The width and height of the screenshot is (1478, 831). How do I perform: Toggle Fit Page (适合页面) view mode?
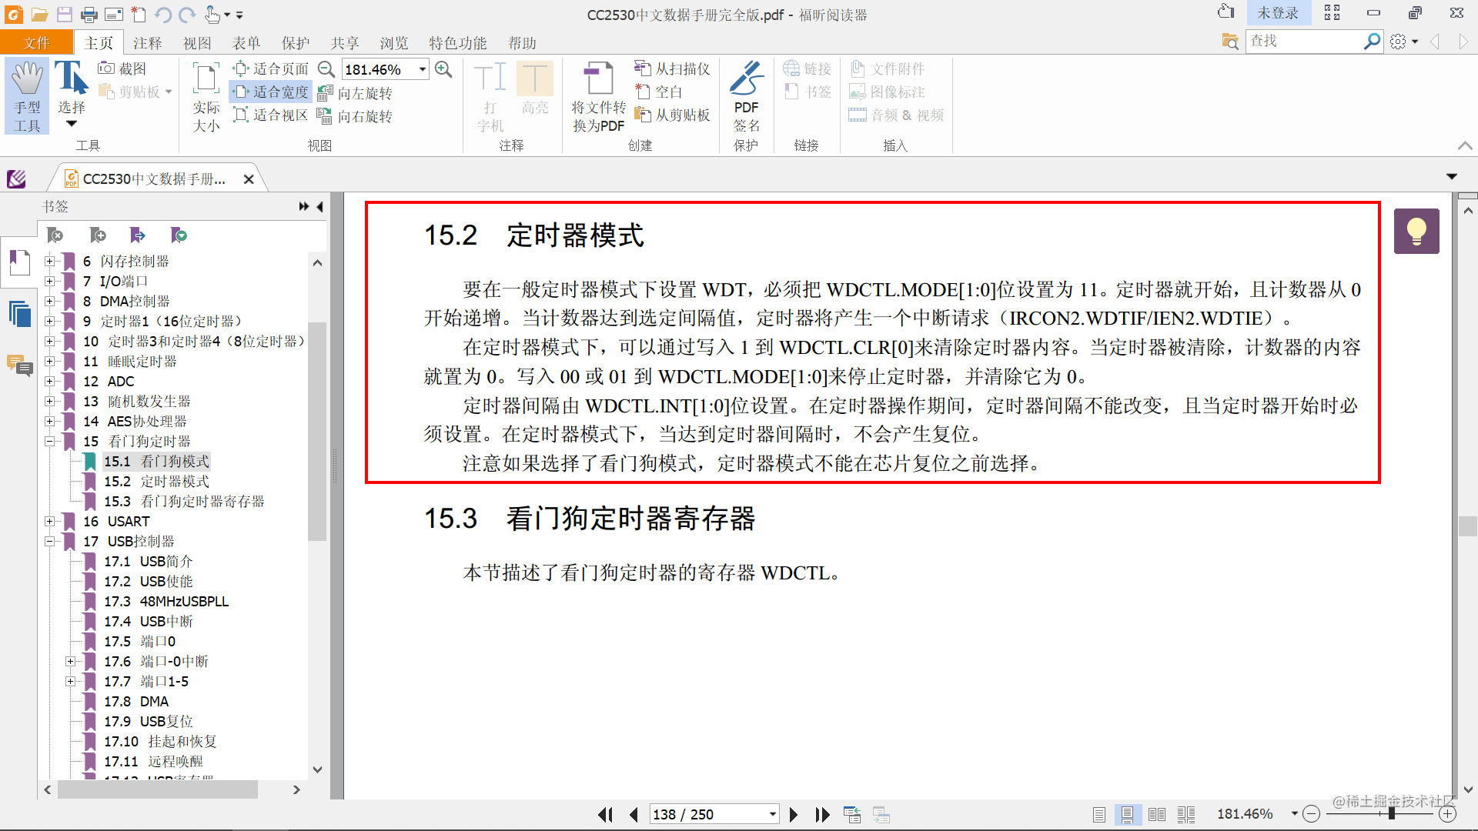click(x=271, y=69)
